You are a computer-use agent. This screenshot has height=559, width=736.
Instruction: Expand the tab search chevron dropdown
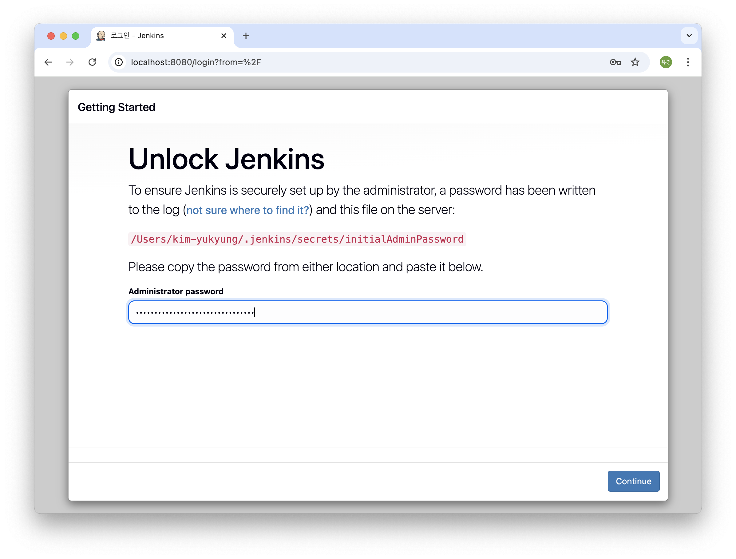[x=689, y=36]
